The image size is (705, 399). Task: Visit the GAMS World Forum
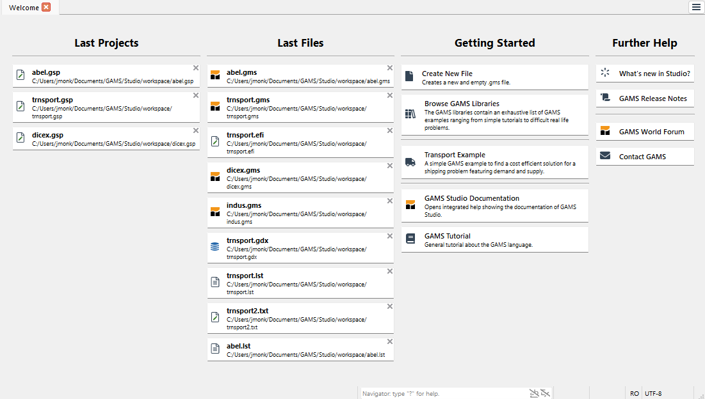tap(651, 132)
